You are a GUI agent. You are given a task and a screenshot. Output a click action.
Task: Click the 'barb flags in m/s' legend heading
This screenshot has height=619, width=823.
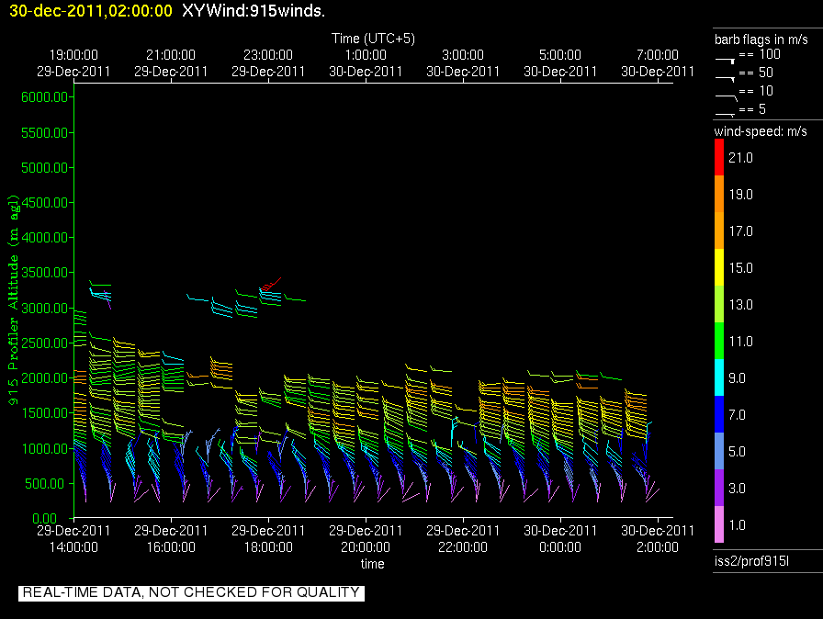760,39
